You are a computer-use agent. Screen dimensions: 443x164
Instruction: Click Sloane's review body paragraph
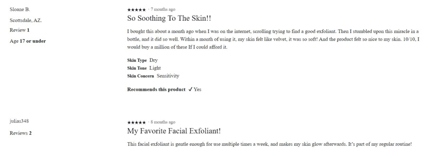[x=273, y=39]
